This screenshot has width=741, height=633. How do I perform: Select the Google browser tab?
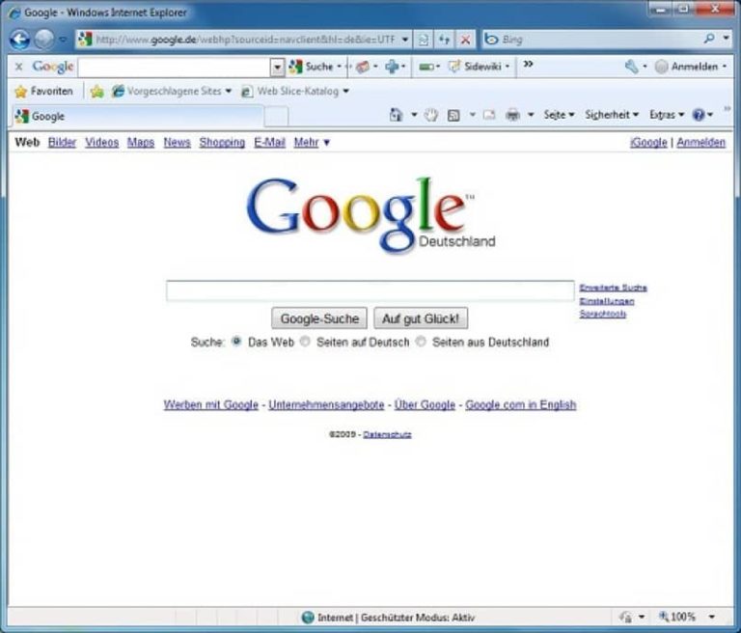pos(137,117)
